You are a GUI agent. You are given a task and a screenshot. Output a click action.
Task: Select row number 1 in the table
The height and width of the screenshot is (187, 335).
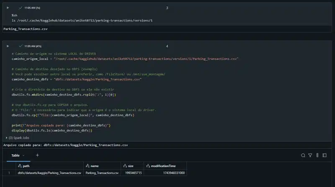point(9,173)
